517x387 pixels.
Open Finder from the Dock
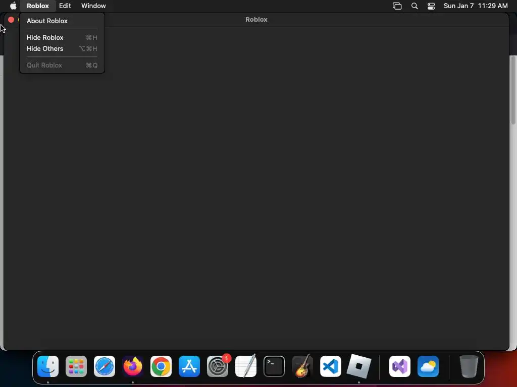click(x=48, y=366)
